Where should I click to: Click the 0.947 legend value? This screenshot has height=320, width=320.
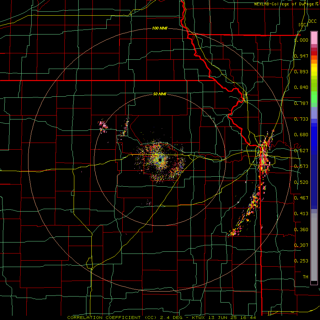301,56
